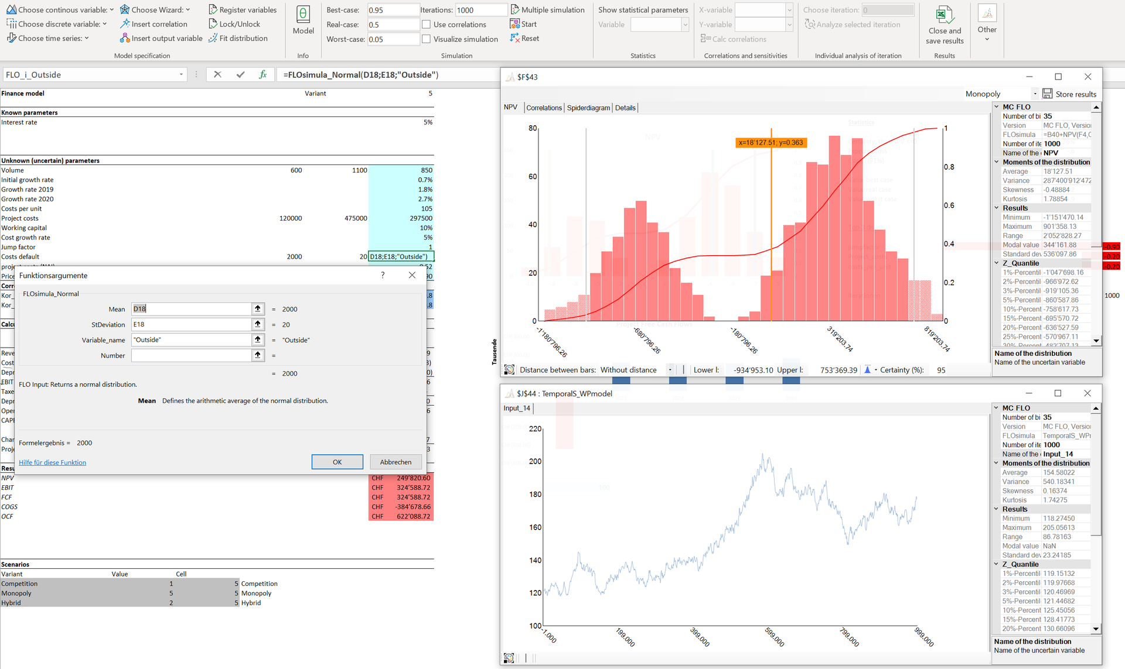Screen dimensions: 1125x669
Task: Click the Iterations input field
Action: [x=480, y=9]
